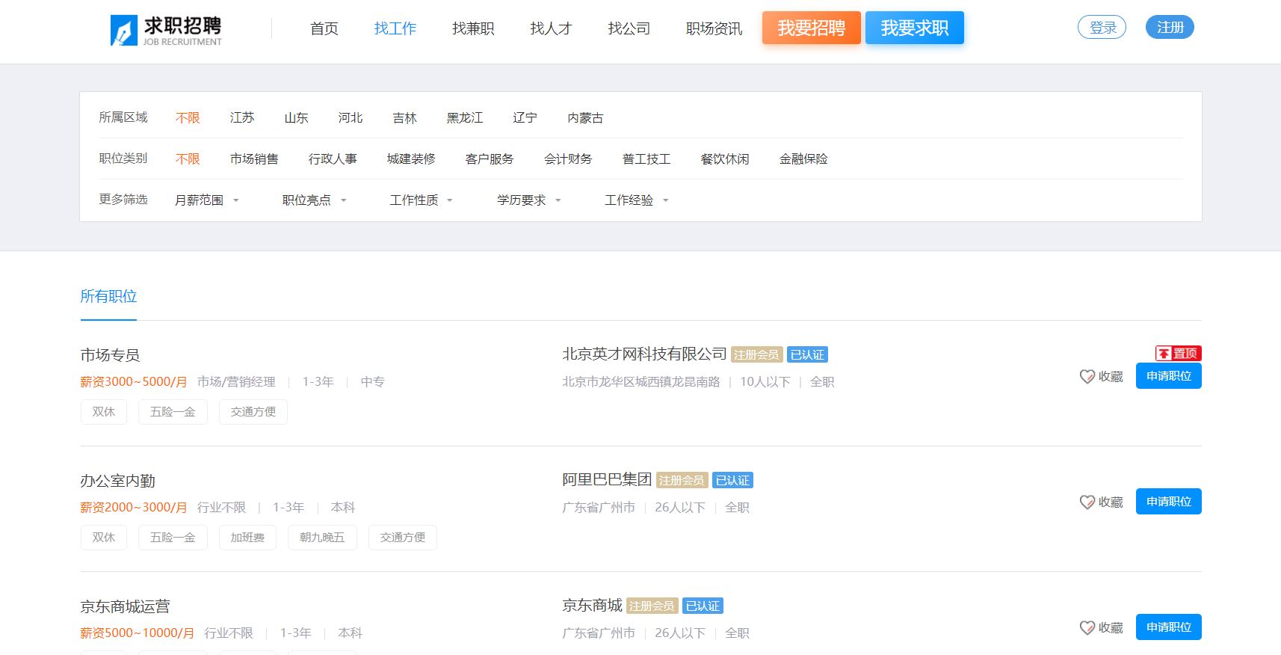Click the orange 我要招聘 button
Screen dimensions: 1281x655
point(812,28)
